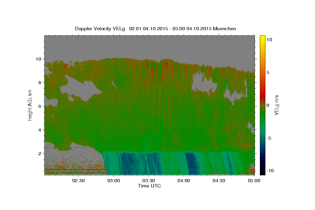
Task: Click the 04:00 time tick label
Action: tap(184, 181)
